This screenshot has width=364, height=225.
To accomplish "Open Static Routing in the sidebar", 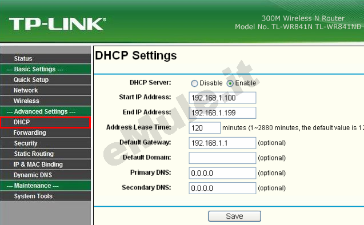I will coord(46,154).
